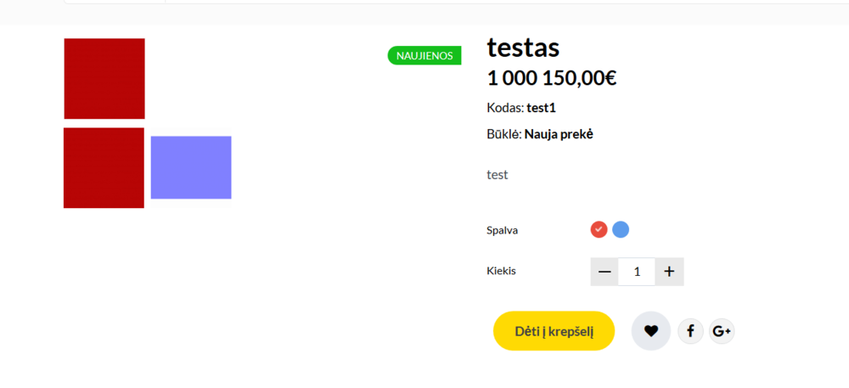Open the top red product thumbnail
This screenshot has width=849, height=388.
click(x=104, y=79)
